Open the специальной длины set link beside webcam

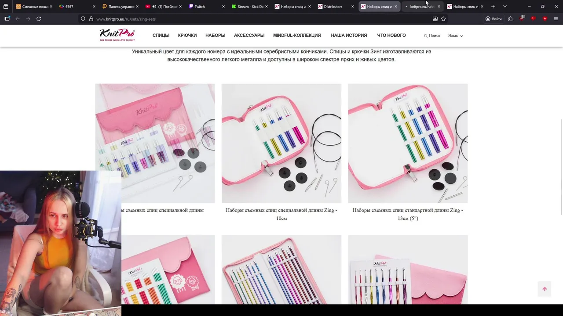pos(163,210)
